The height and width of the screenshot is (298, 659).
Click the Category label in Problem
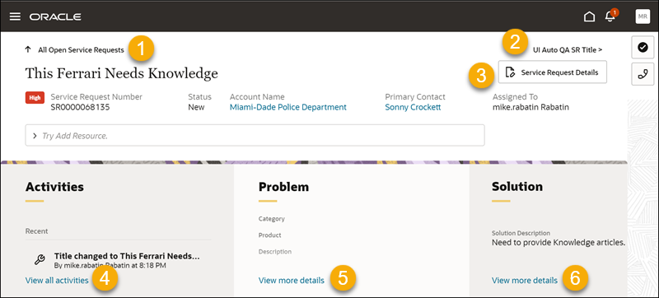click(272, 219)
